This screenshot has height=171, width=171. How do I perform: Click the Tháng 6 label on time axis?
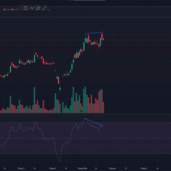click(x=112, y=168)
